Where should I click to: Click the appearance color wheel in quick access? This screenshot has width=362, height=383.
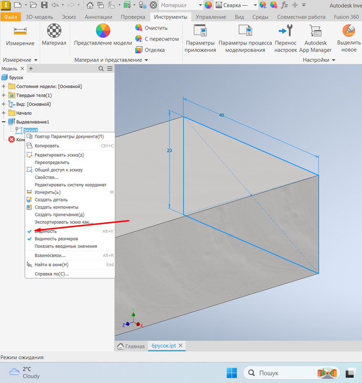point(208,5)
